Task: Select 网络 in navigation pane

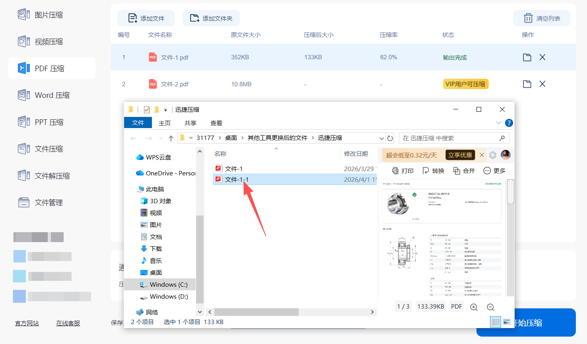Action: [x=147, y=313]
